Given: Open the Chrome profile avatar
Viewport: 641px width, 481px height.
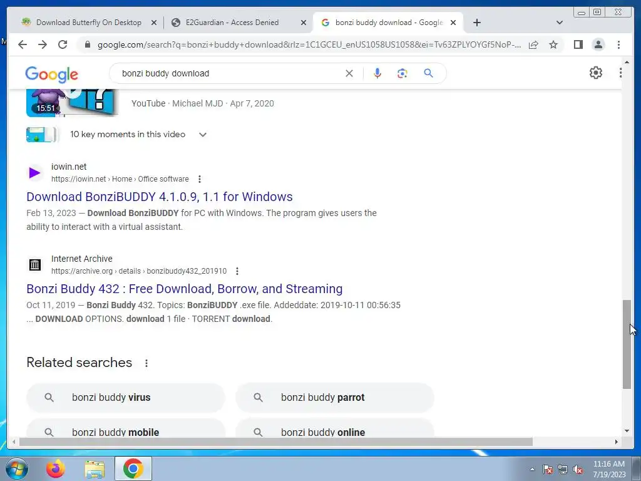Looking at the screenshot, I should point(598,44).
